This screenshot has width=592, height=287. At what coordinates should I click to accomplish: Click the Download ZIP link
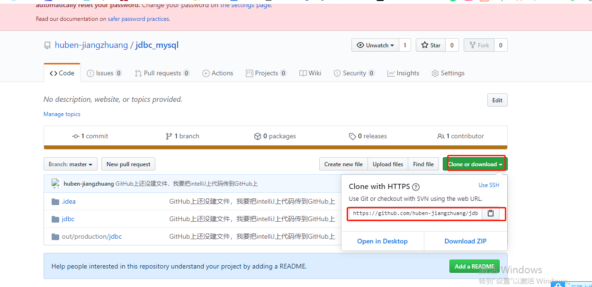pos(466,241)
